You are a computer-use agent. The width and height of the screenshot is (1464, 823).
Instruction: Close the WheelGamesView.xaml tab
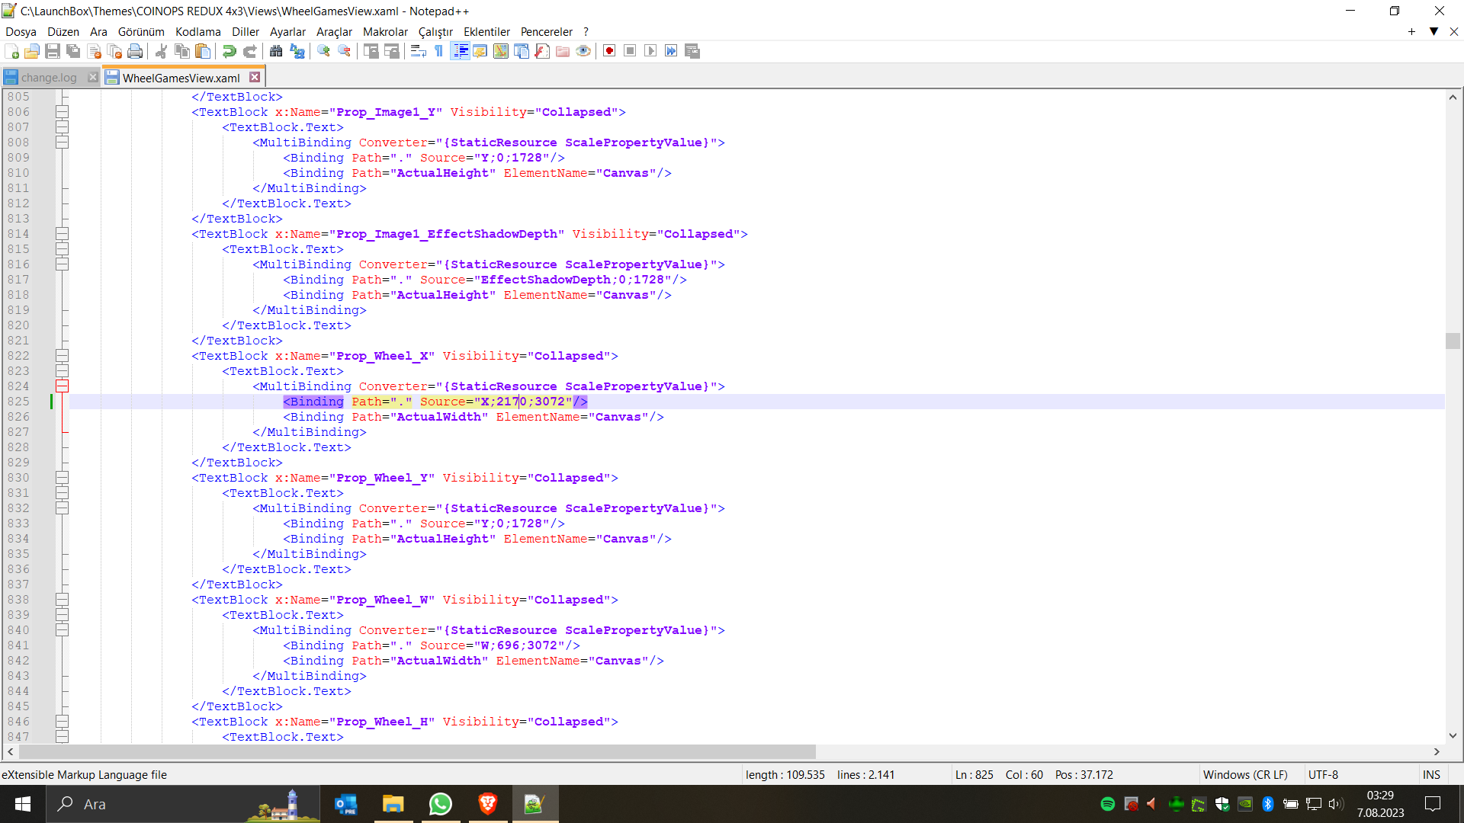pos(255,77)
